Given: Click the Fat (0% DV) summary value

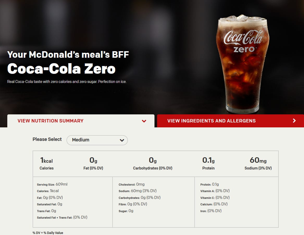Looking at the screenshot, I should point(93,164).
